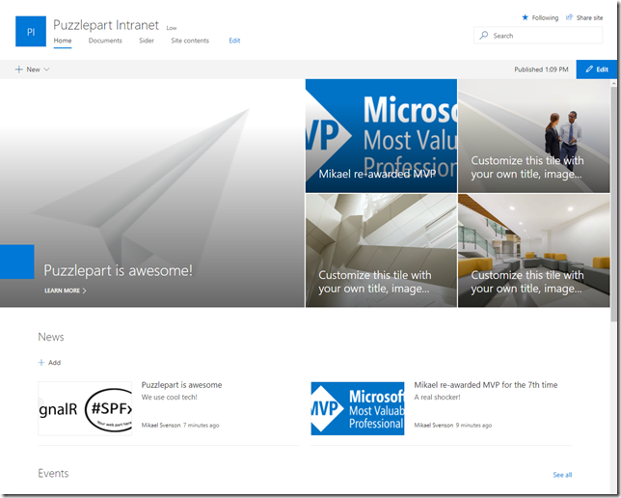621x498 pixels.
Task: Click the Low label beside site title
Action: point(172,28)
